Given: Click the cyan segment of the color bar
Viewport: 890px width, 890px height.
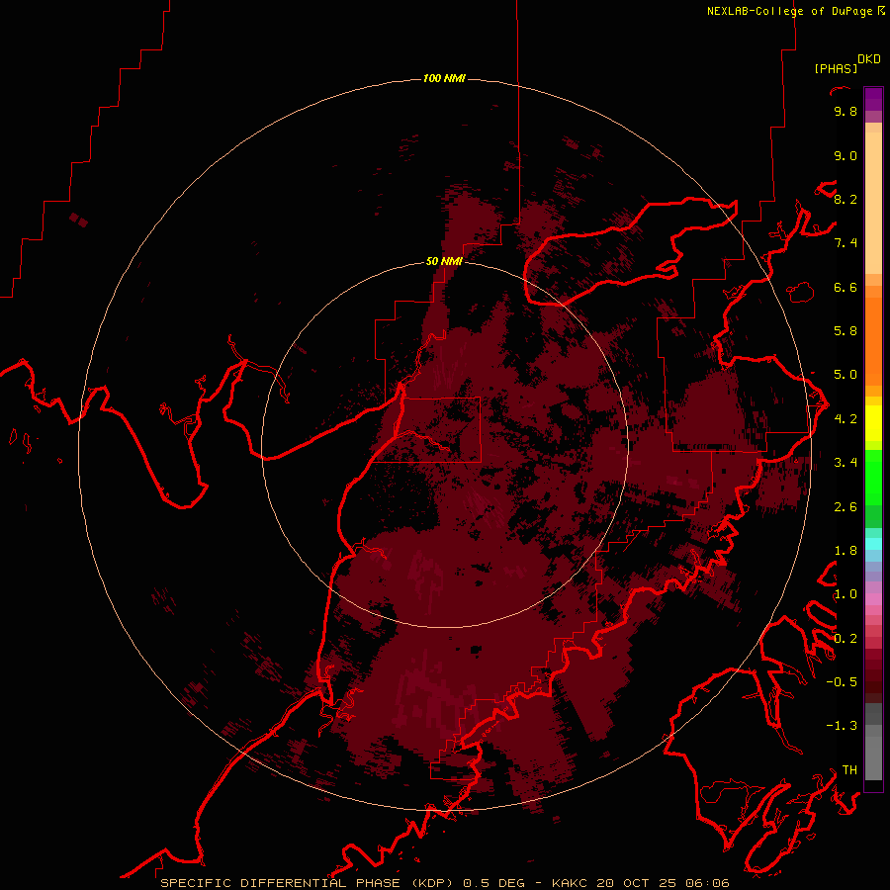Looking at the screenshot, I should 873,543.
